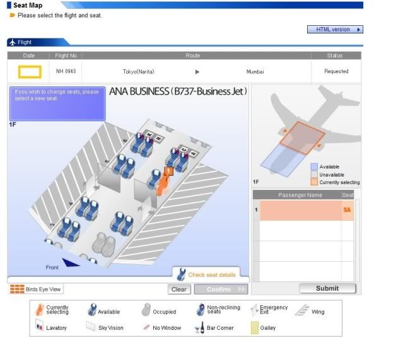The image size is (403, 345).
Task: Click the orange grid Birds Eye View icon
Action: coord(17,289)
